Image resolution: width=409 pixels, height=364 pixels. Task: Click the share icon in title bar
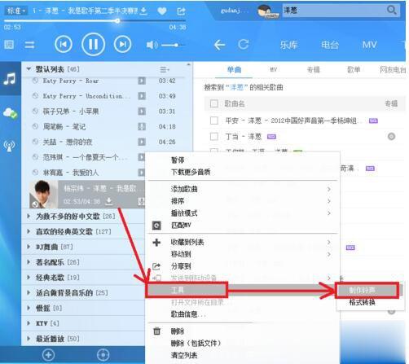(181, 11)
